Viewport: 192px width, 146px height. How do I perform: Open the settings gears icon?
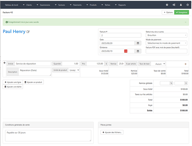[x=174, y=5]
